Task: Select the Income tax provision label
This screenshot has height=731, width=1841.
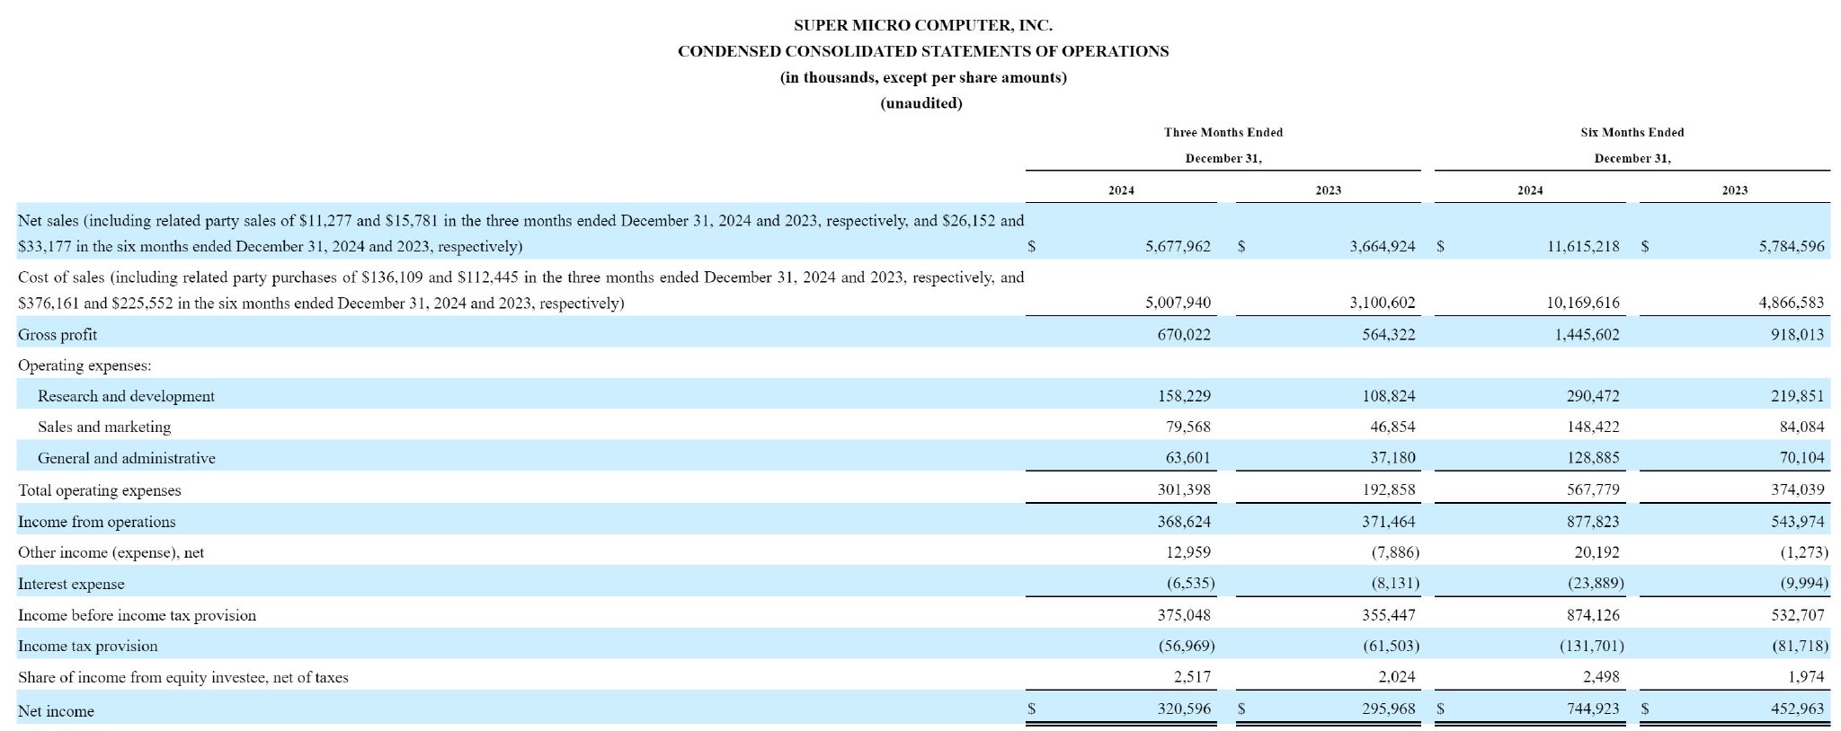Action: [88, 647]
